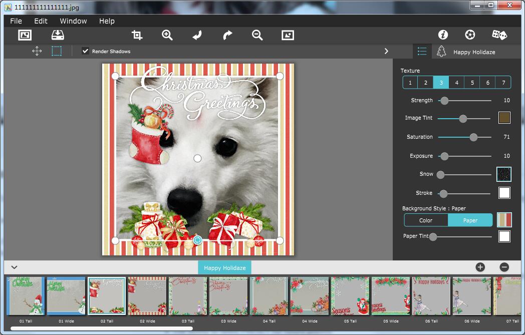Open the Edit menu
This screenshot has height=335, width=525.
point(41,21)
